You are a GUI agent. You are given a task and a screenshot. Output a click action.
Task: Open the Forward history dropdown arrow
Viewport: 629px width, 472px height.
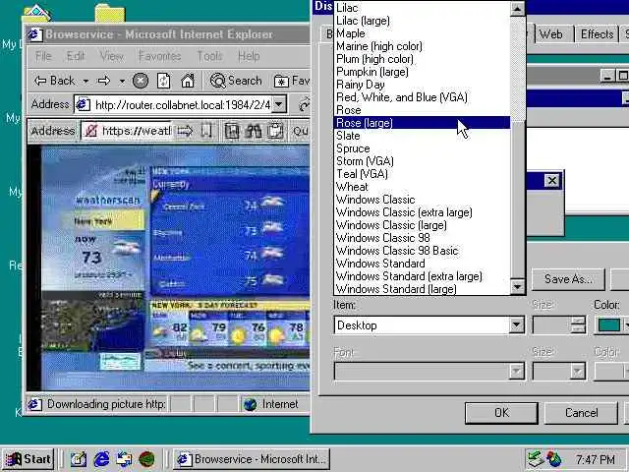coord(122,82)
